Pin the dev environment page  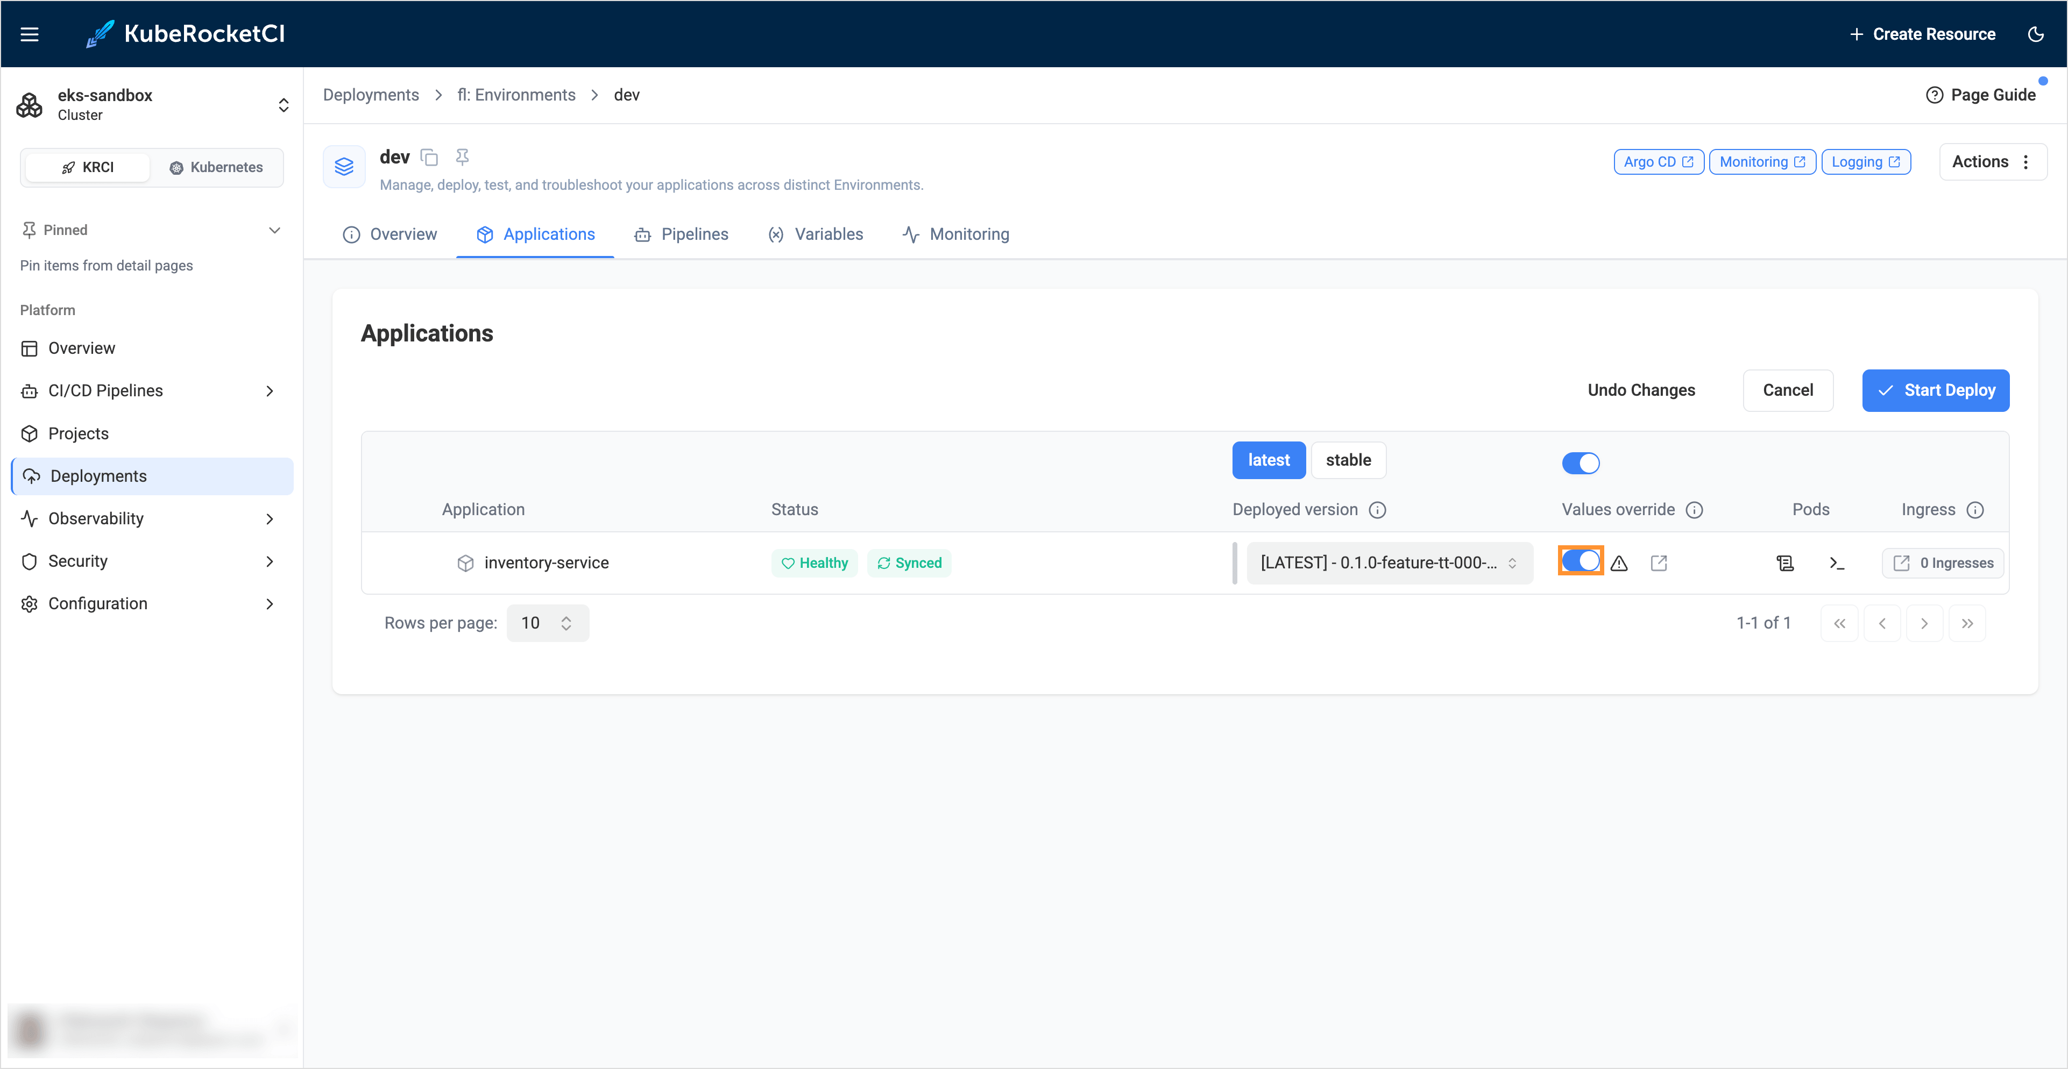[463, 156]
